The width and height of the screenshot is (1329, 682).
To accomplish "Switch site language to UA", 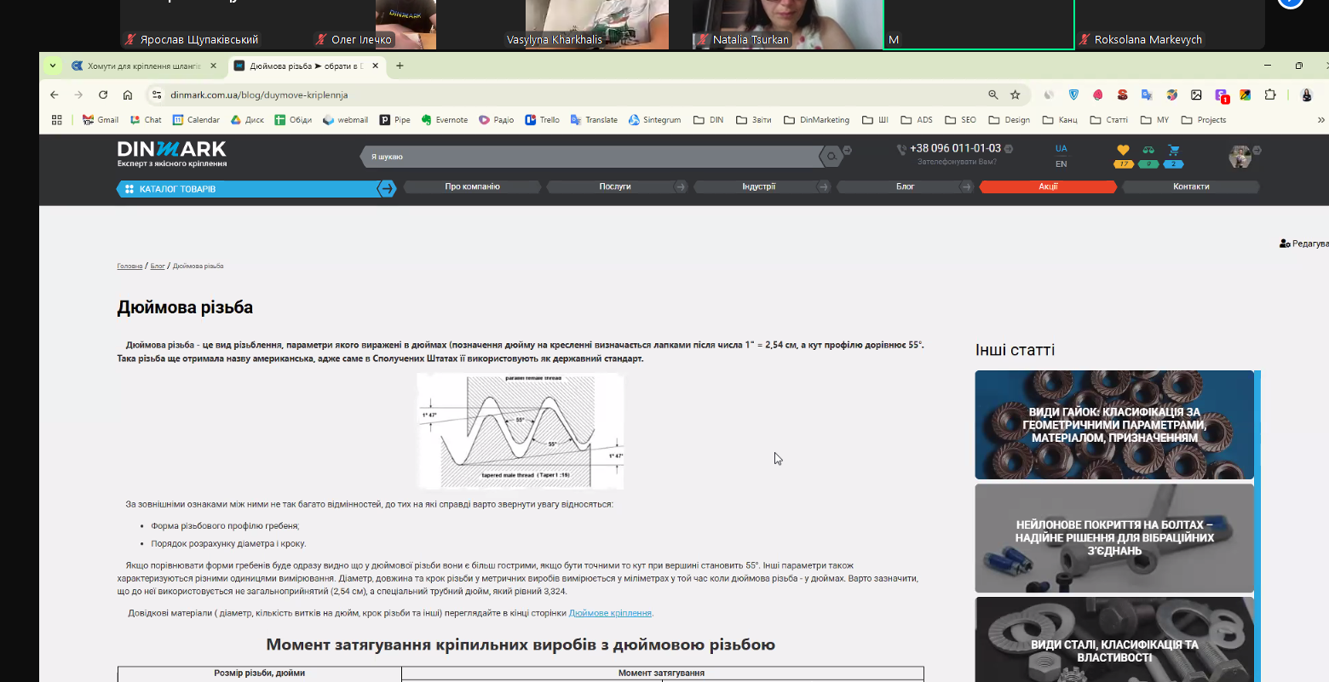I will (1061, 148).
